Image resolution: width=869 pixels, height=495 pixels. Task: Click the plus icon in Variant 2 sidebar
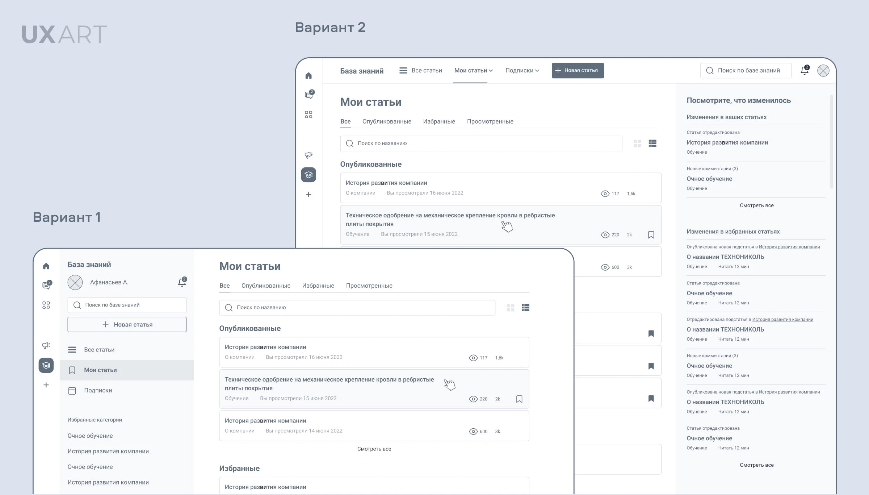(308, 195)
